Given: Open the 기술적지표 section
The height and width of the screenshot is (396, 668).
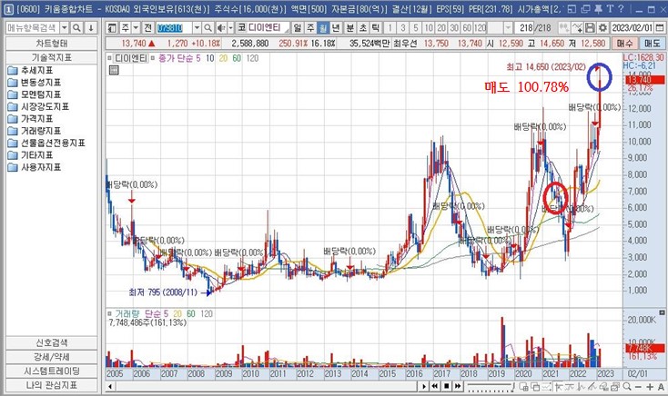Looking at the screenshot, I should coord(52,57).
